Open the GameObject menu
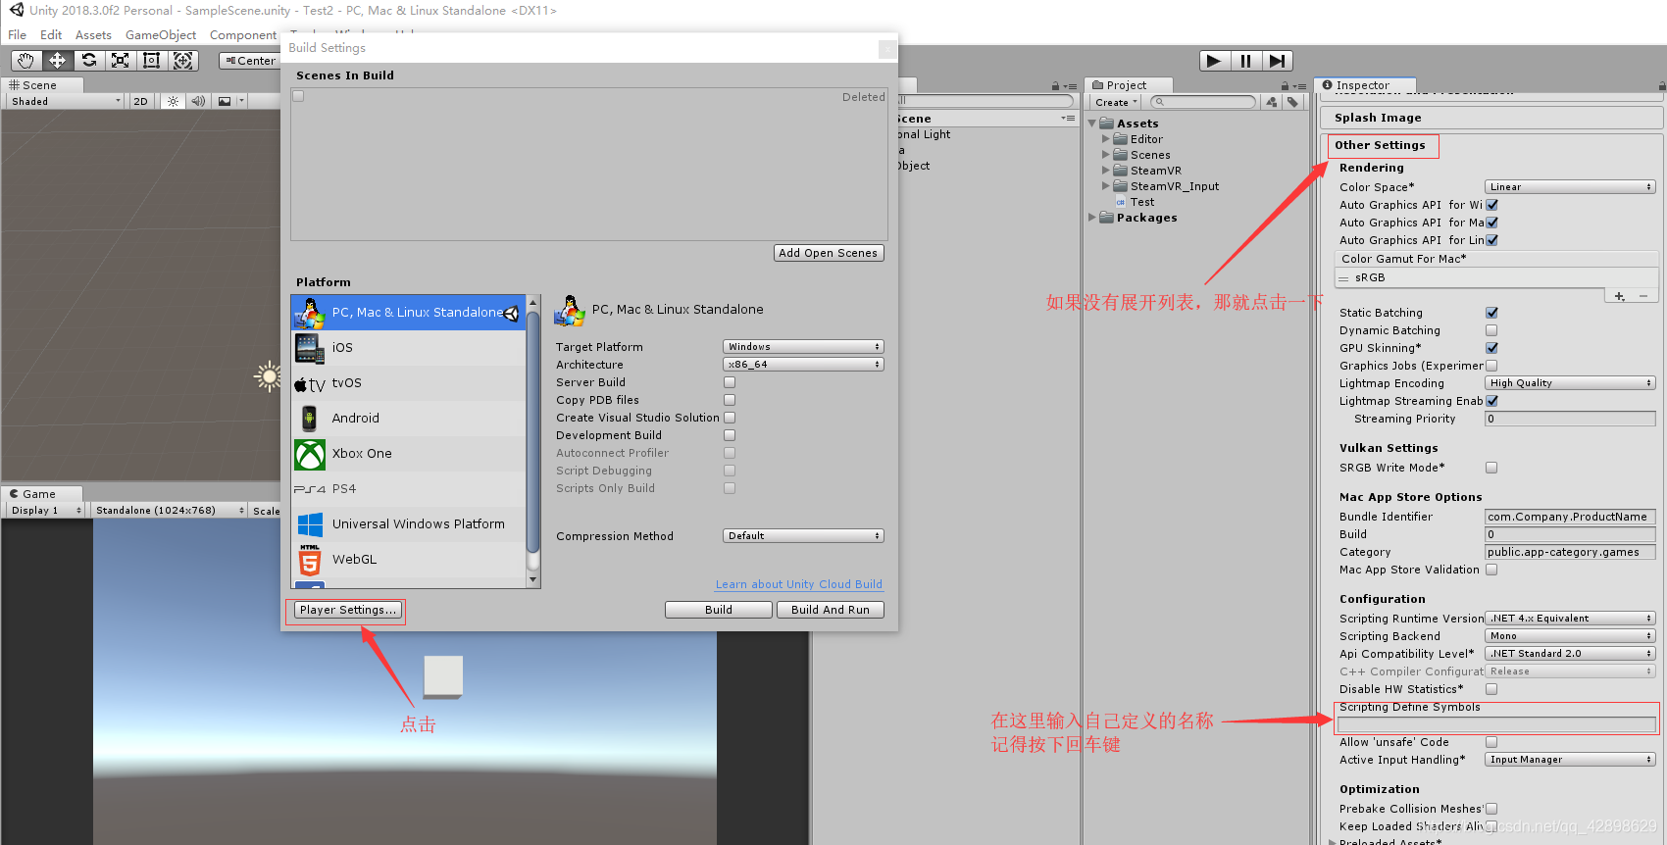 [161, 35]
